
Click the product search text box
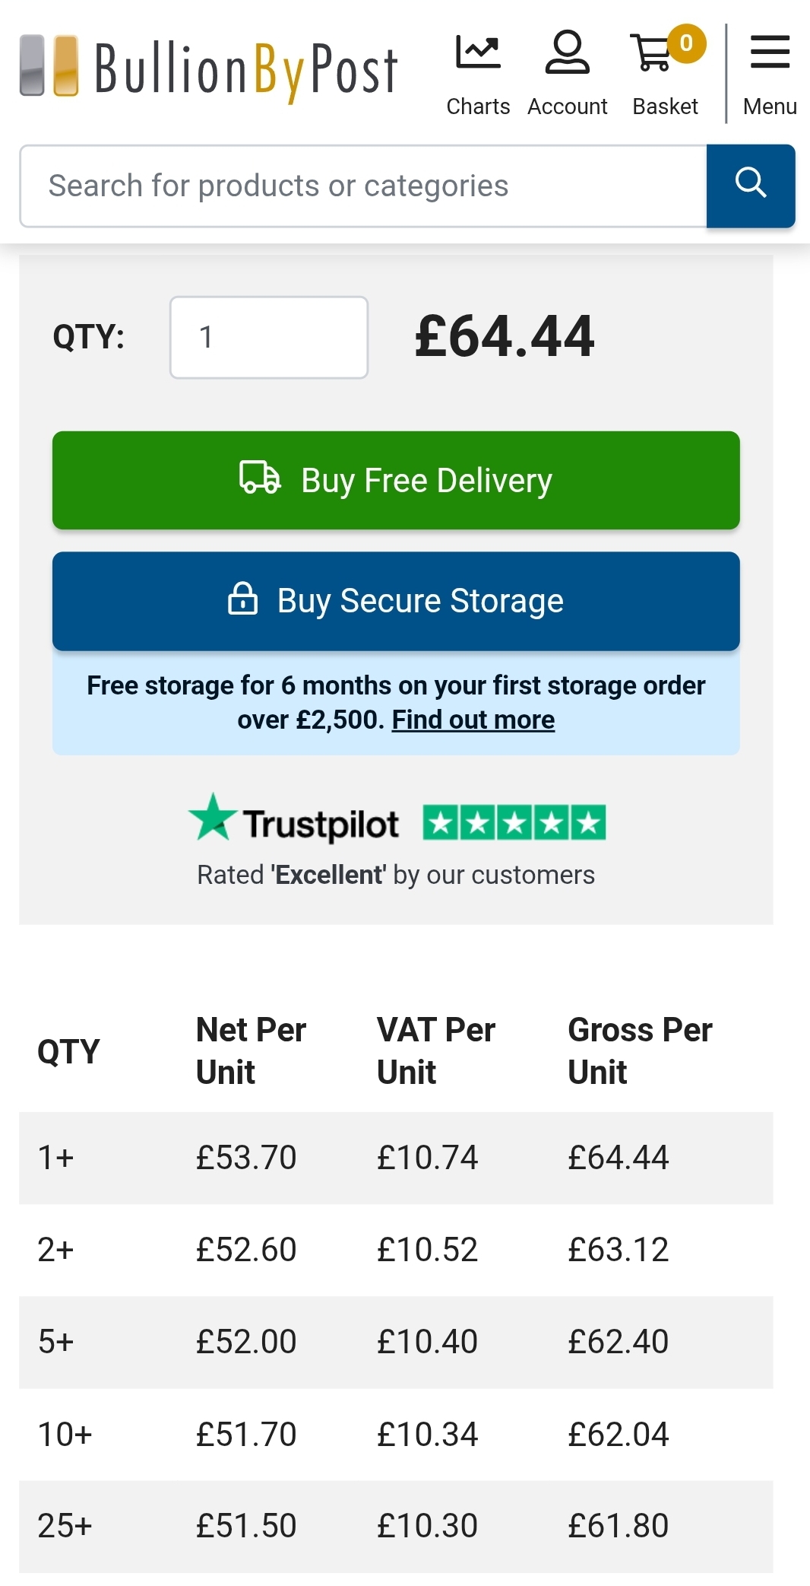click(363, 186)
